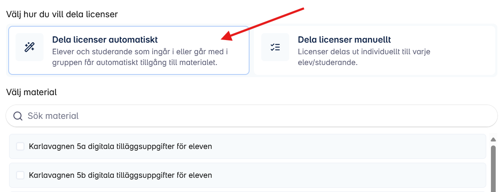Click the text "gruppen får automatiskt tillgång till materialet"
The height and width of the screenshot is (192, 500).
pyautogui.click(x=134, y=62)
